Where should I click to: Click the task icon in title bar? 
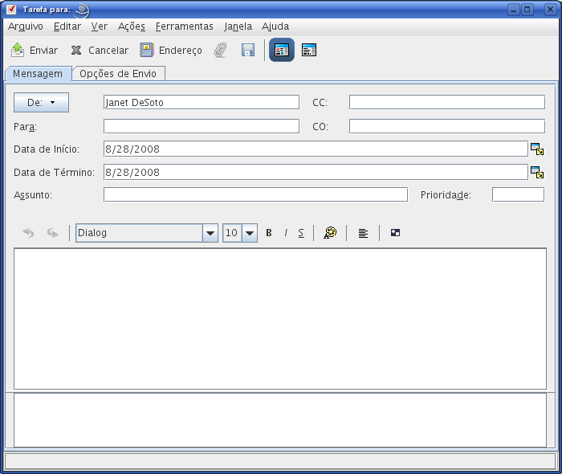pyautogui.click(x=11, y=10)
